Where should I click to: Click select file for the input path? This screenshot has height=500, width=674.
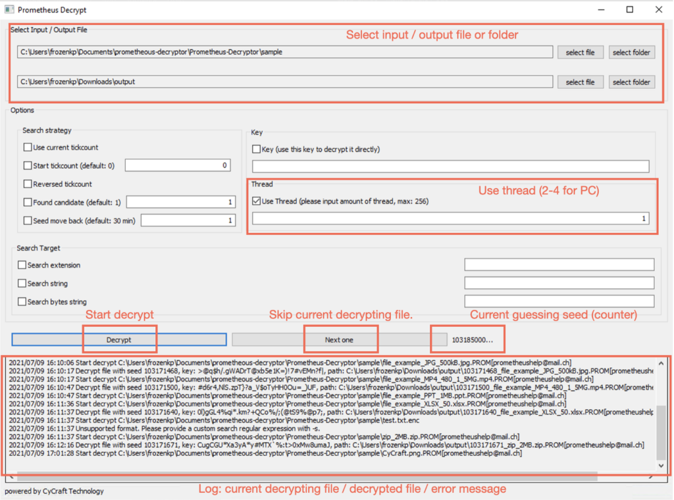click(x=580, y=53)
